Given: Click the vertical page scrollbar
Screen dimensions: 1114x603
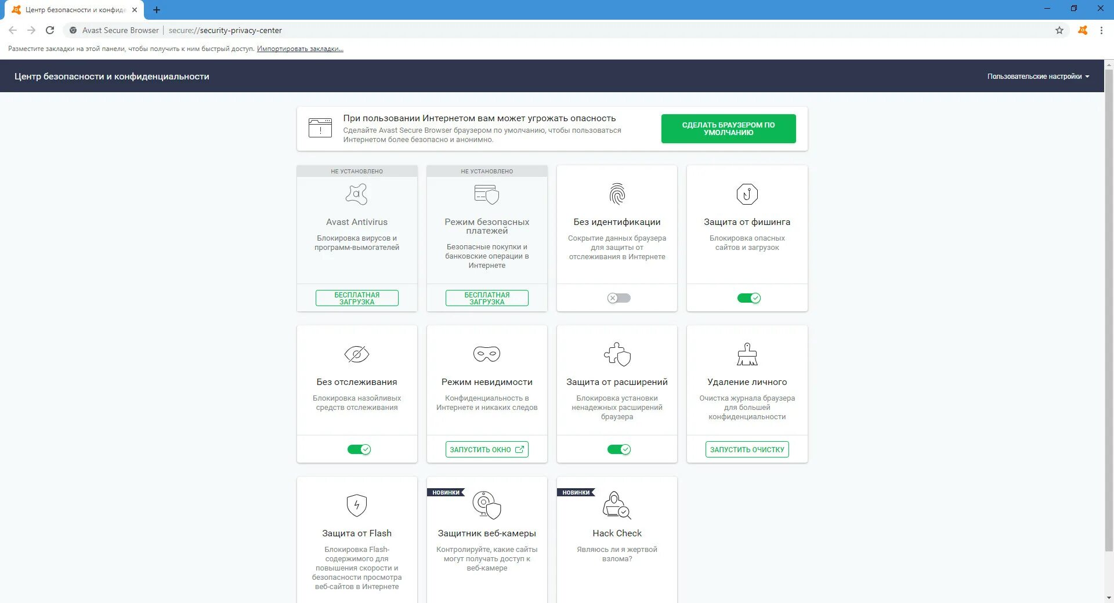Looking at the screenshot, I should tap(1109, 310).
